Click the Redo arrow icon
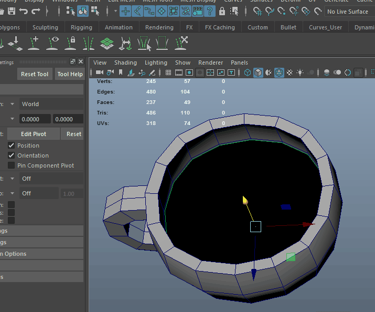Screen dimensions: 375x312 [36, 11]
